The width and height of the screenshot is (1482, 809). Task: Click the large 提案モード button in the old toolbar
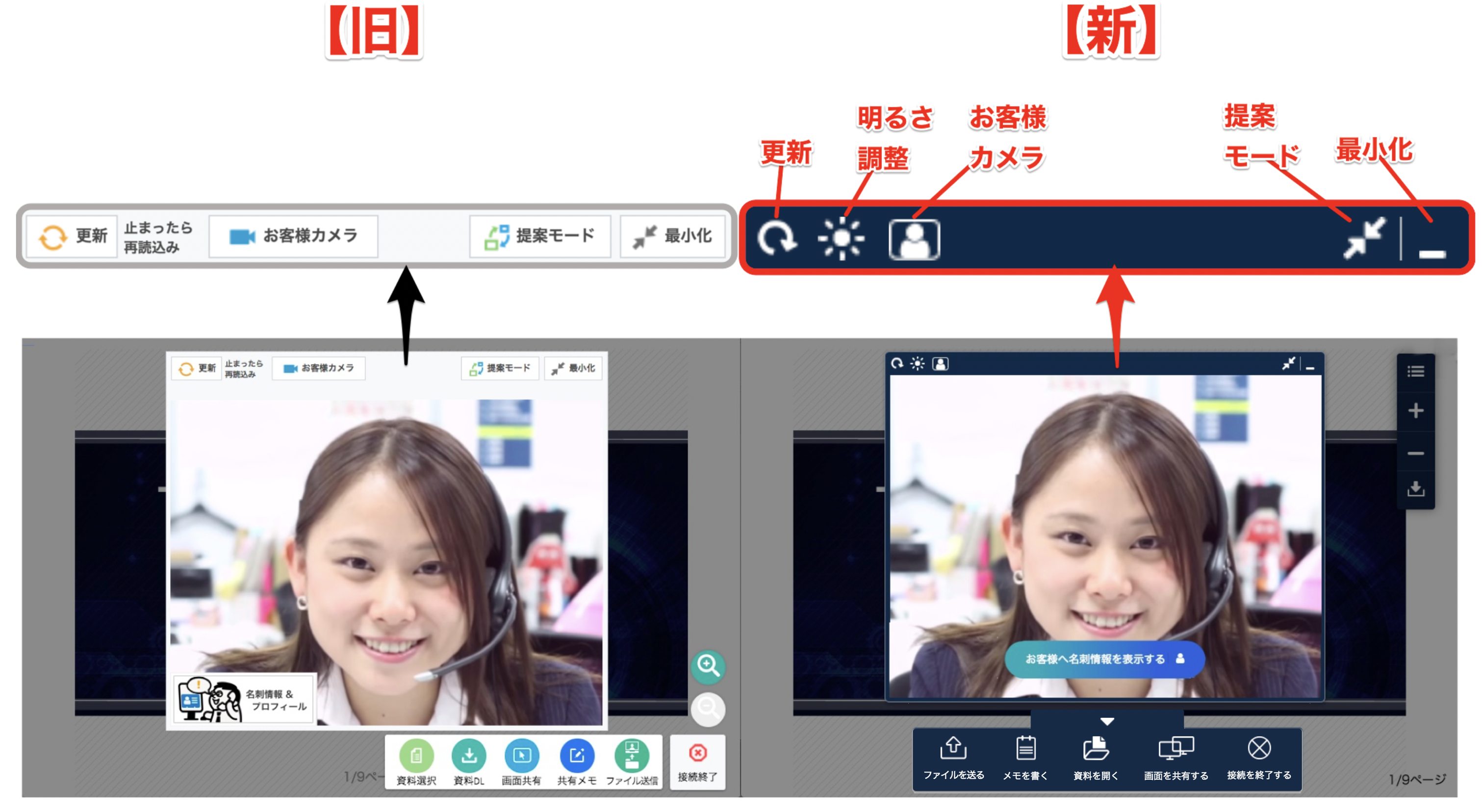[539, 236]
